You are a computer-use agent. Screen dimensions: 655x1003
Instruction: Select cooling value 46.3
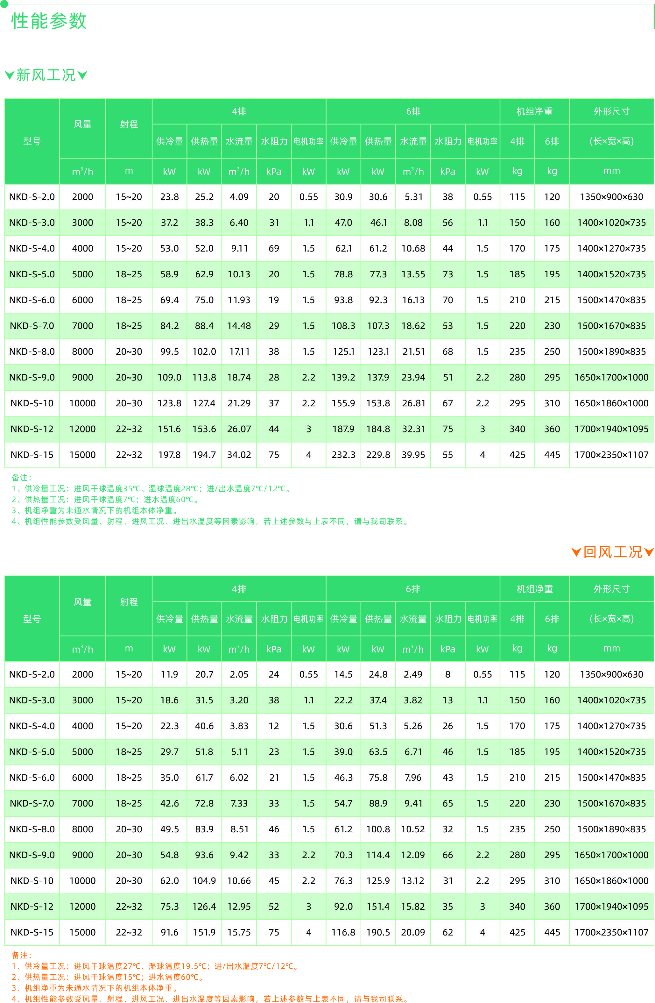(x=343, y=778)
